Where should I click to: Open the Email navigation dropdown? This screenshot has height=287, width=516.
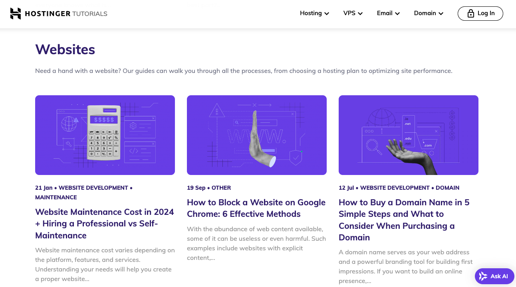[x=388, y=13]
